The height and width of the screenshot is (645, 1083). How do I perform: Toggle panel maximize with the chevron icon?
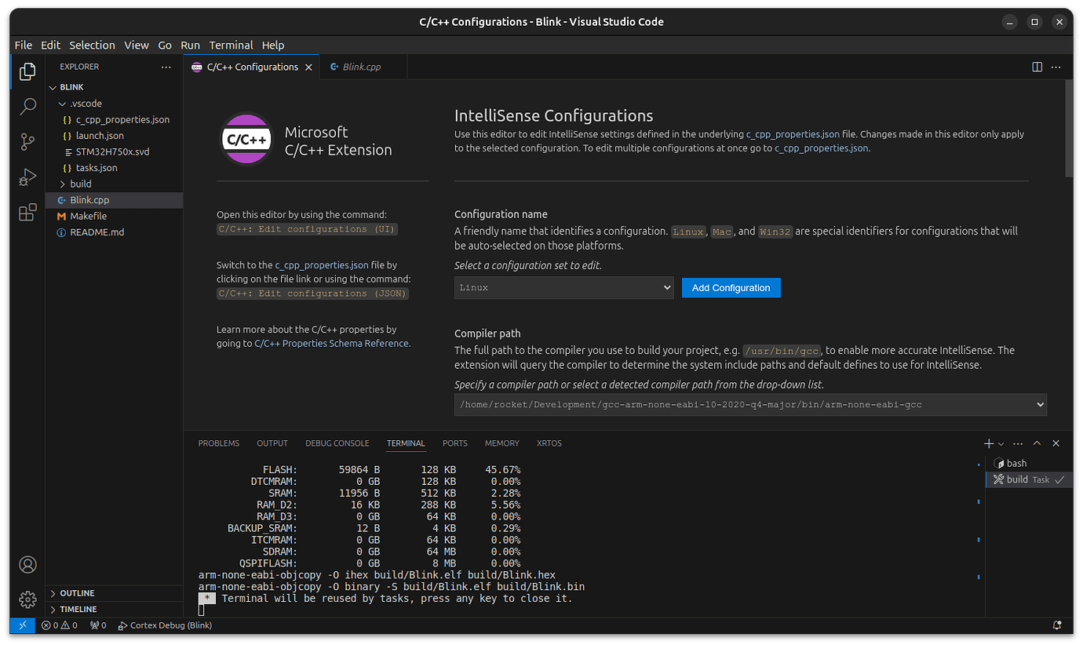(1037, 443)
